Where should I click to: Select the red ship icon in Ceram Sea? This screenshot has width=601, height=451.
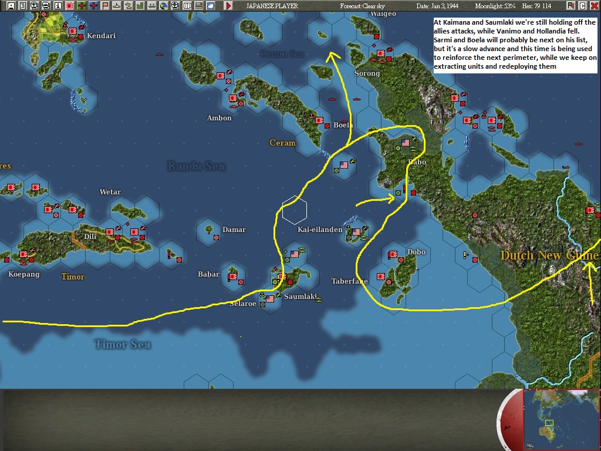tap(160, 55)
